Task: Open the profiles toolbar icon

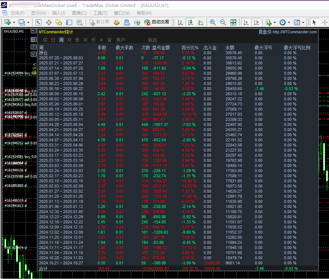Action: [22, 22]
